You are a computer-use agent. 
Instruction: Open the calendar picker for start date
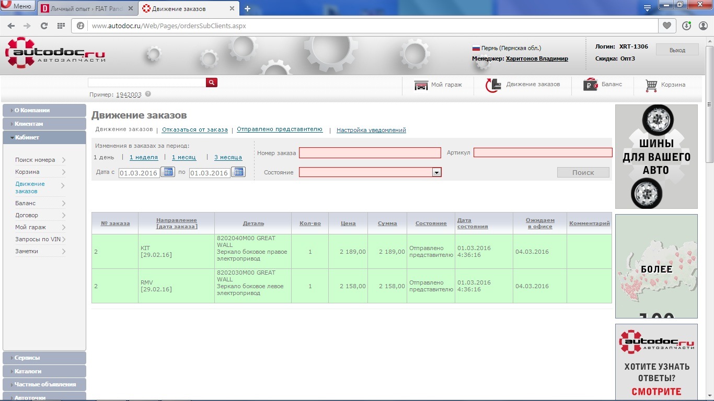167,172
